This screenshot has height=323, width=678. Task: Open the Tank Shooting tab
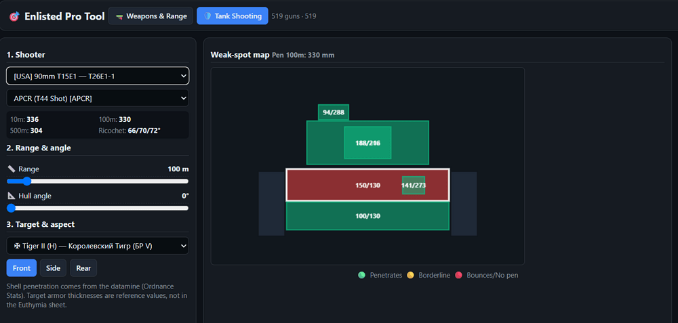point(232,16)
